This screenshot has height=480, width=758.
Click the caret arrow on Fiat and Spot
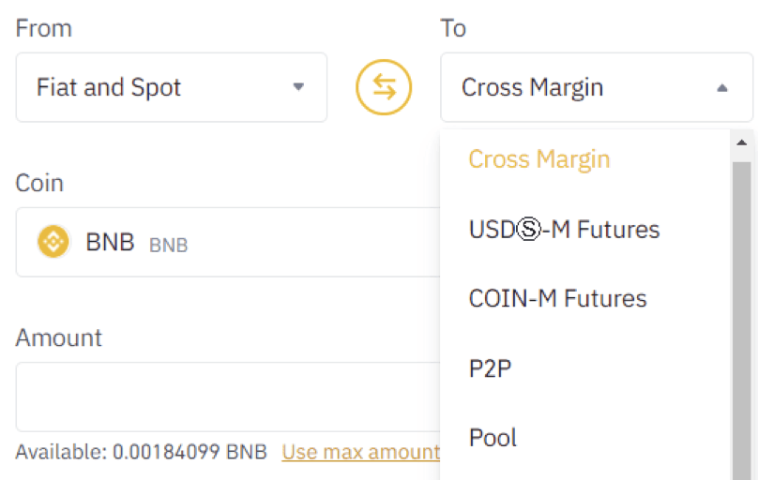[298, 87]
